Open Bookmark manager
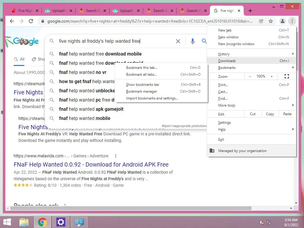Image resolution: width=304 pixels, height=228 pixels. pyautogui.click(x=161, y=91)
